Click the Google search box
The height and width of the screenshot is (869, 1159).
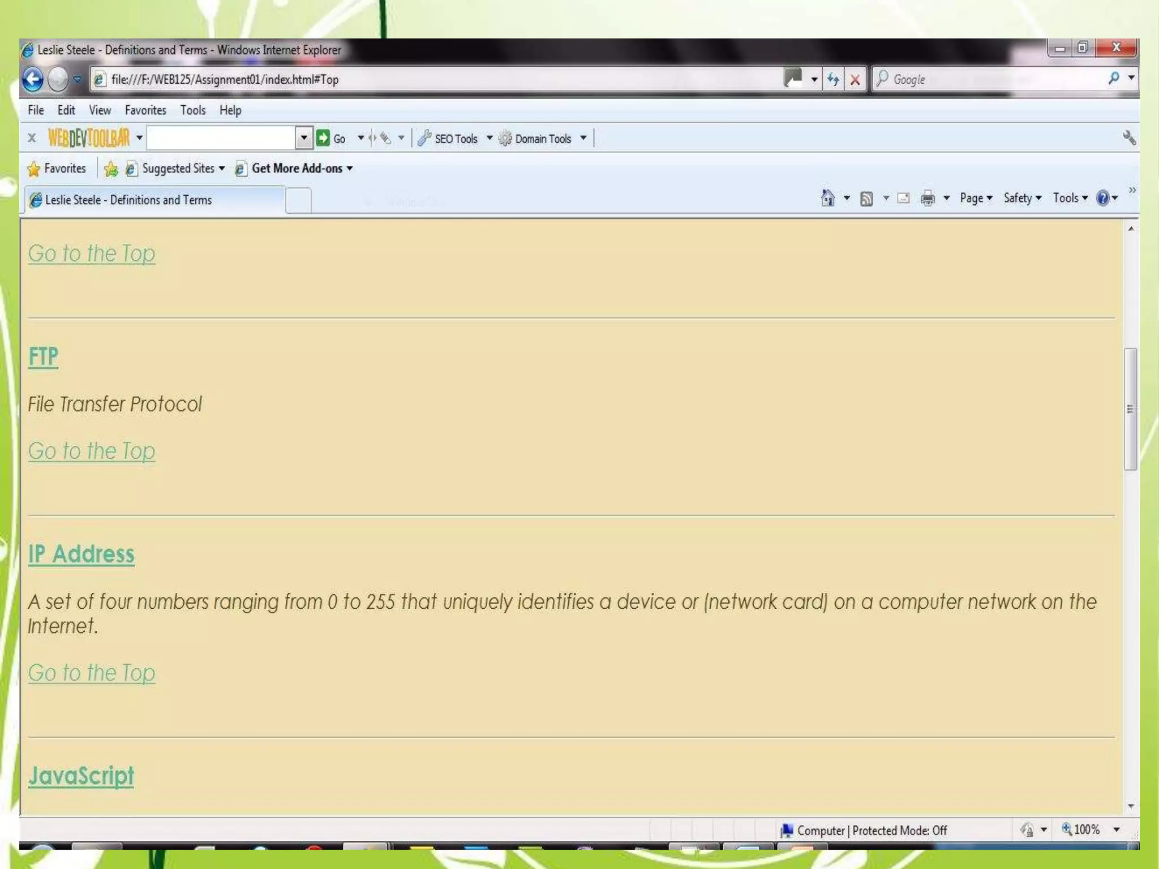[988, 79]
